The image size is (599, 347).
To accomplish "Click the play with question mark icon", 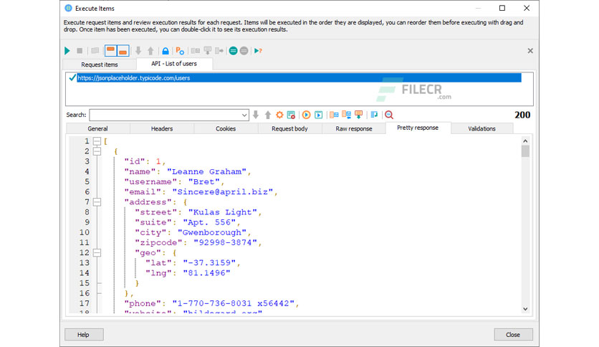I will (x=258, y=50).
